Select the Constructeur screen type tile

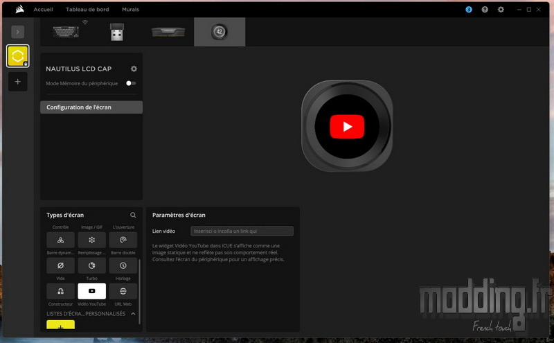point(61,291)
